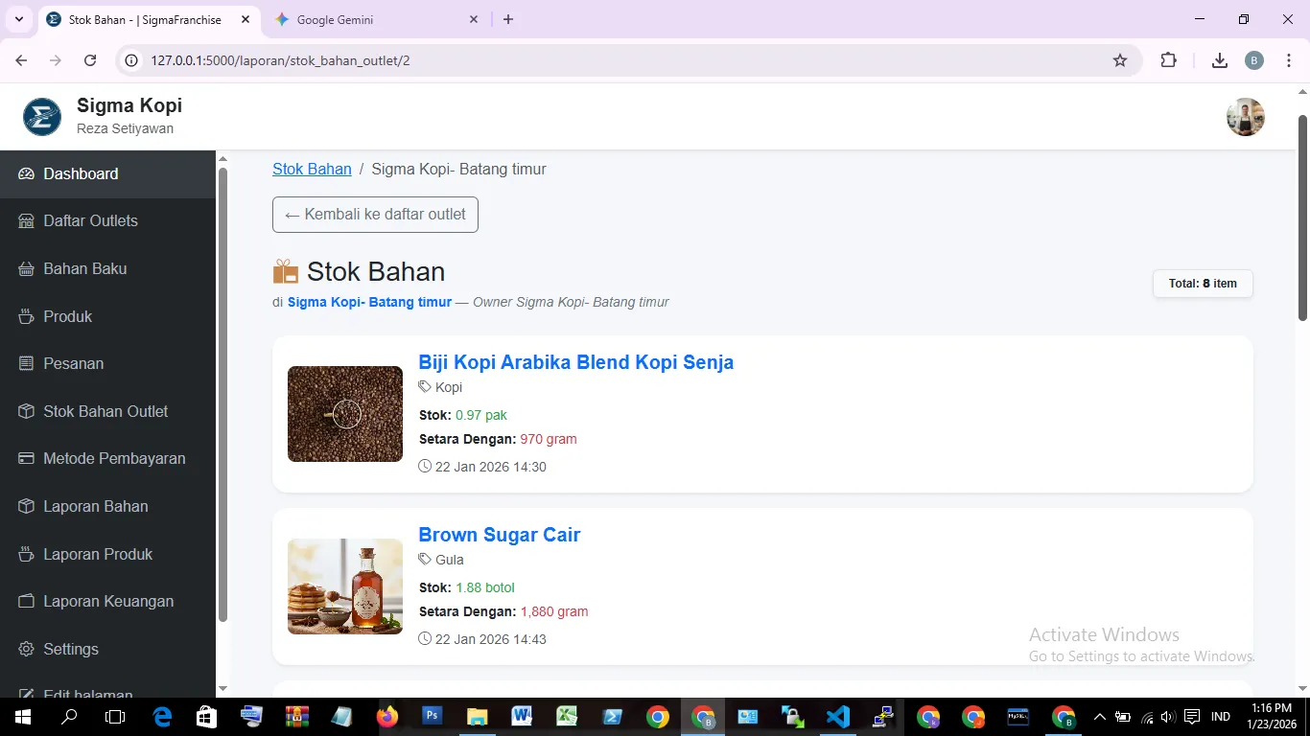Click the Brown Sugar Cair bottle thumbnail
The image size is (1310, 736).
pos(345,586)
